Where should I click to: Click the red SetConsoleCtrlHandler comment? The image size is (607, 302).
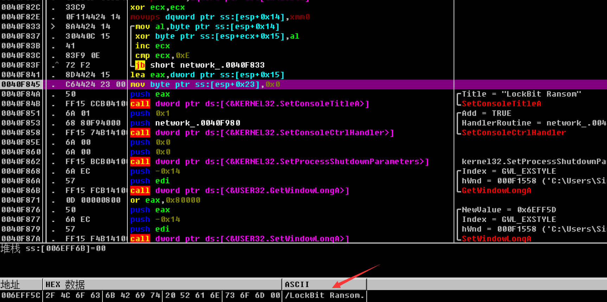(514, 132)
